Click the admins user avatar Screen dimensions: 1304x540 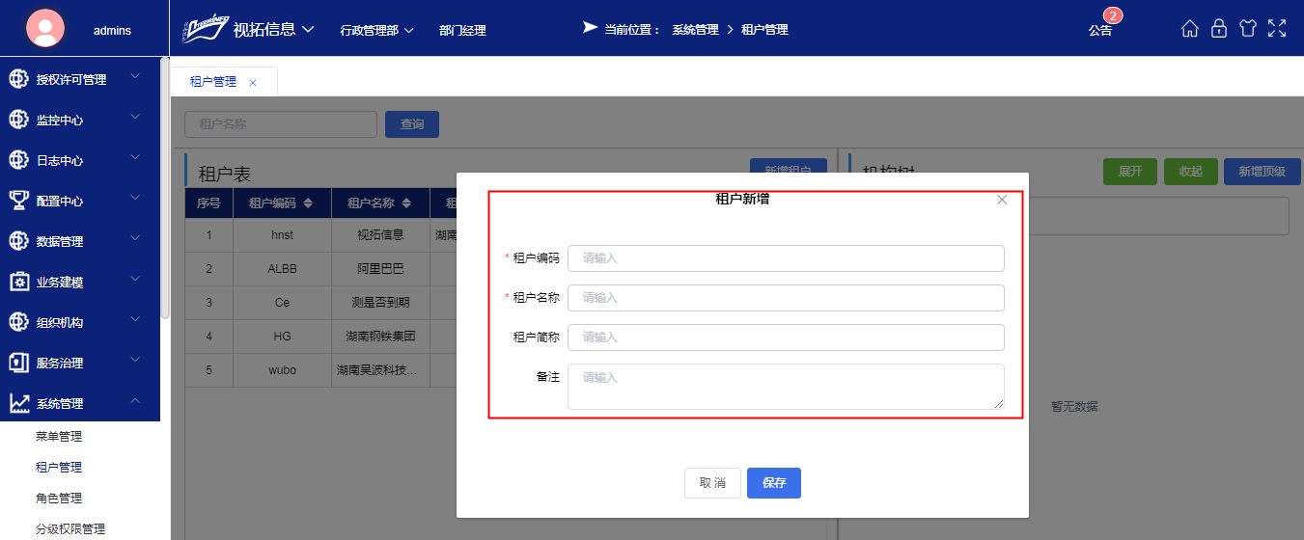click(x=45, y=28)
